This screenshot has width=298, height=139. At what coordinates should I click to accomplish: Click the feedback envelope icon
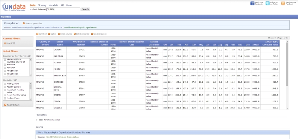point(283,3)
